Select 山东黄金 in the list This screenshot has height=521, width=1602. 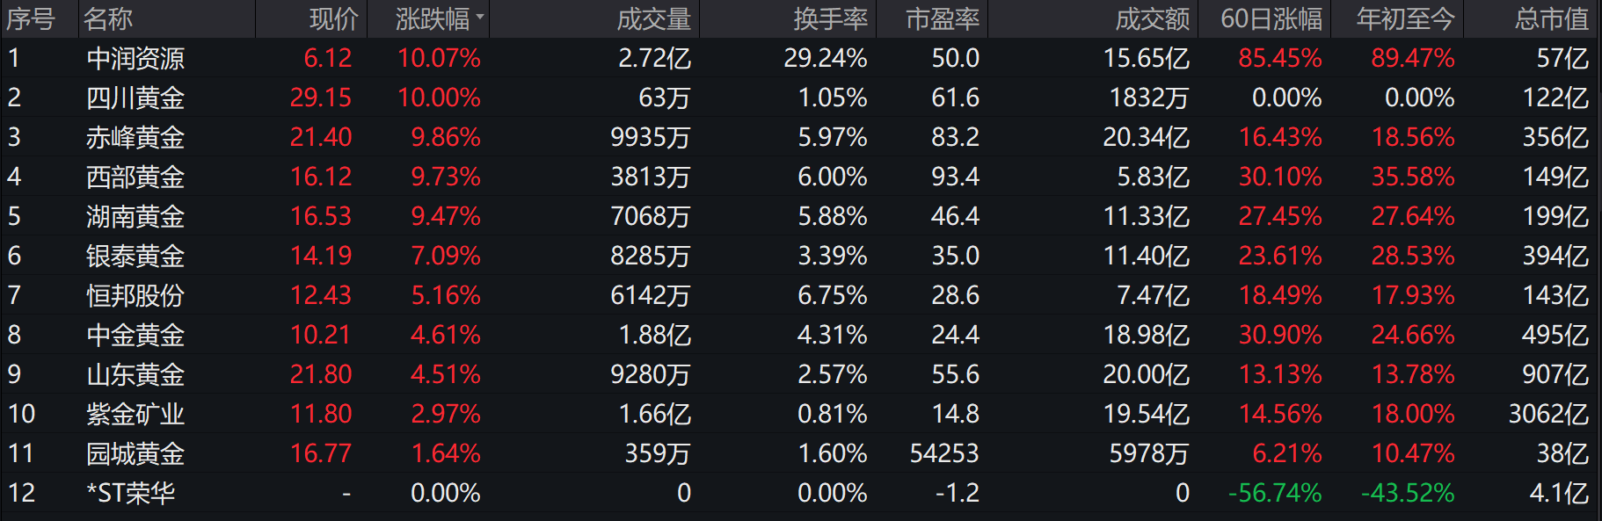pos(135,375)
